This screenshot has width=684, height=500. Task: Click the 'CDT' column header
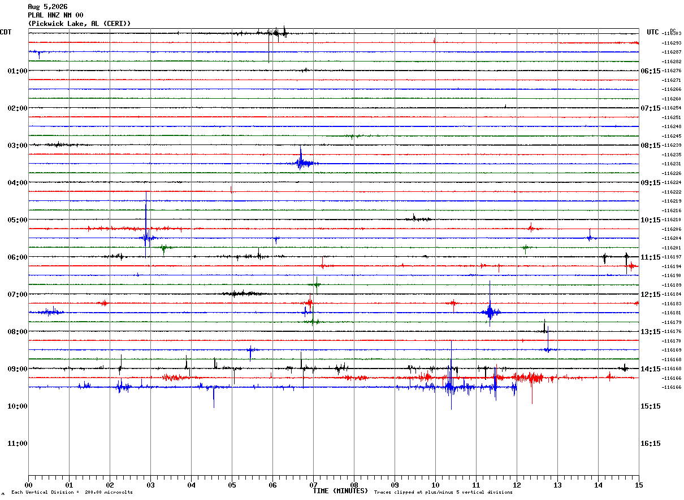pyautogui.click(x=6, y=32)
